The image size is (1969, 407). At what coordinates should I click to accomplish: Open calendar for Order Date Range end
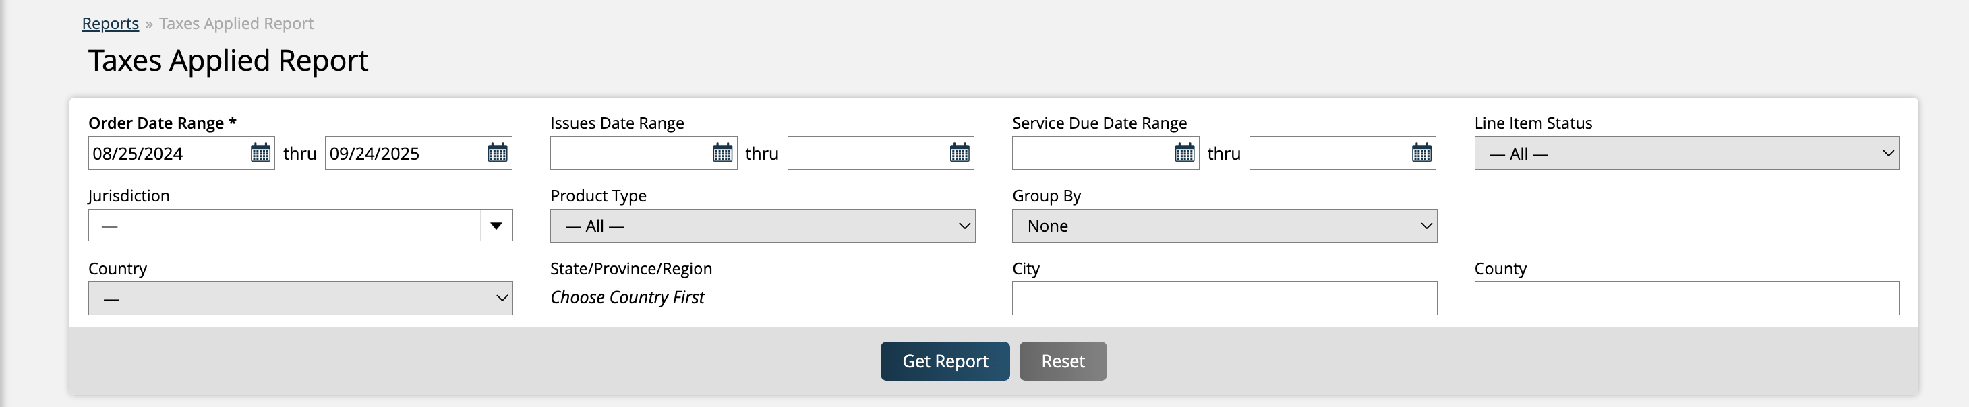point(498,153)
